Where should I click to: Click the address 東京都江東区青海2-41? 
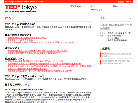pos(117,40)
